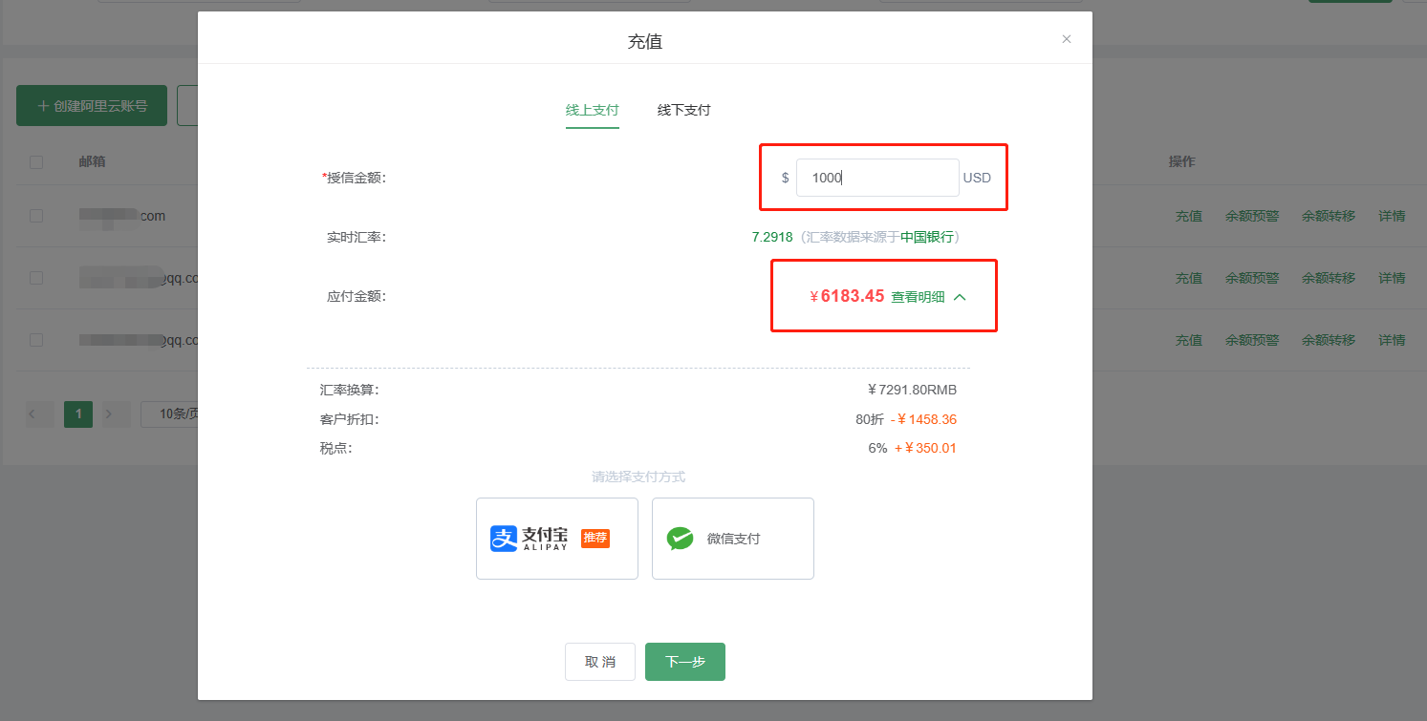1427x721 pixels.
Task: Select the 线上支付 tab
Action: (592, 110)
